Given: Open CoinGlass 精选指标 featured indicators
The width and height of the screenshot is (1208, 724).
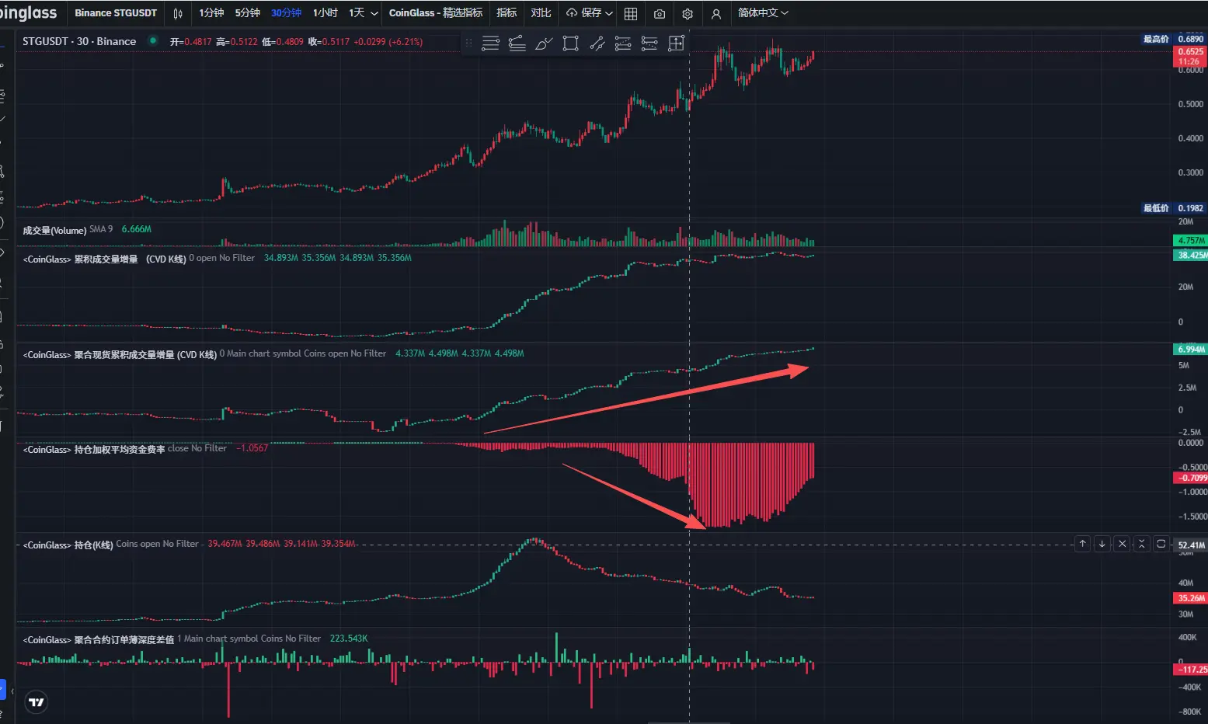Looking at the screenshot, I should coord(435,13).
